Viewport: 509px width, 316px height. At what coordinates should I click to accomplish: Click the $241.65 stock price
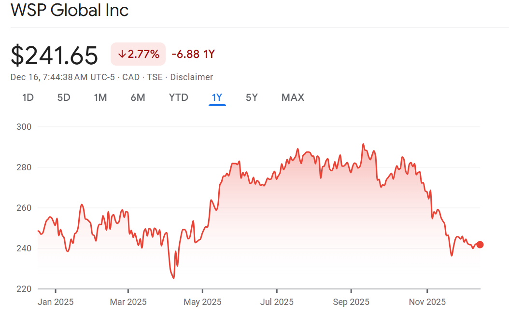[54, 55]
